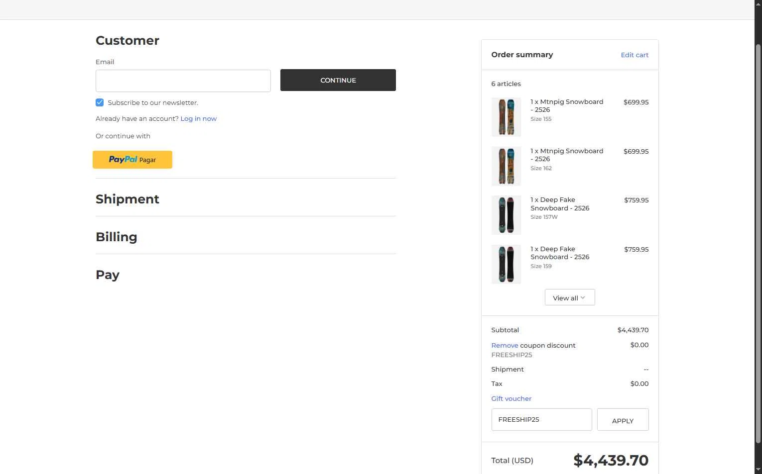Apply the coupon with APPLY button
Screen dimensions: 762x474
point(623,420)
